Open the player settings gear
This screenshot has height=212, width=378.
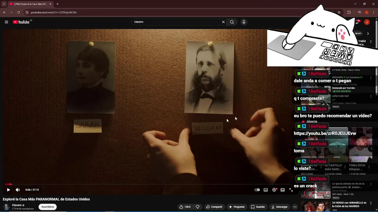[x=274, y=190]
